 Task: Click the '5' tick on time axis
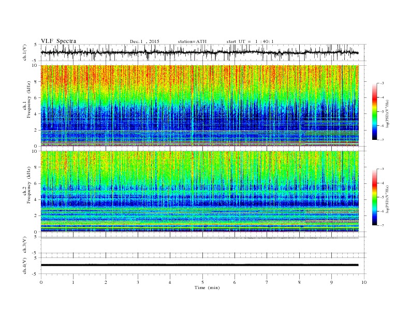pyautogui.click(x=202, y=282)
